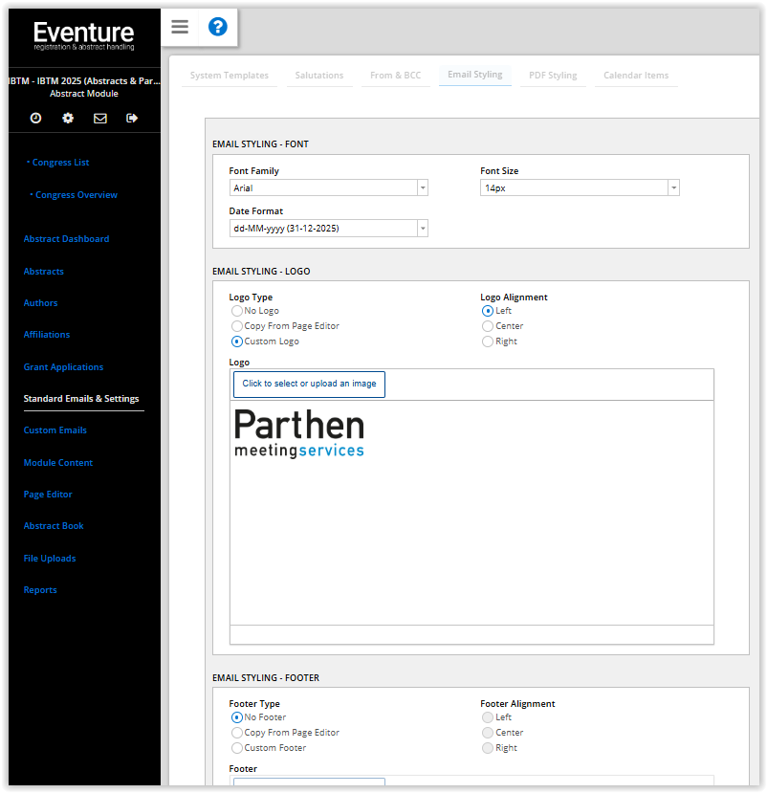Open the Congress Overview link

(x=77, y=195)
